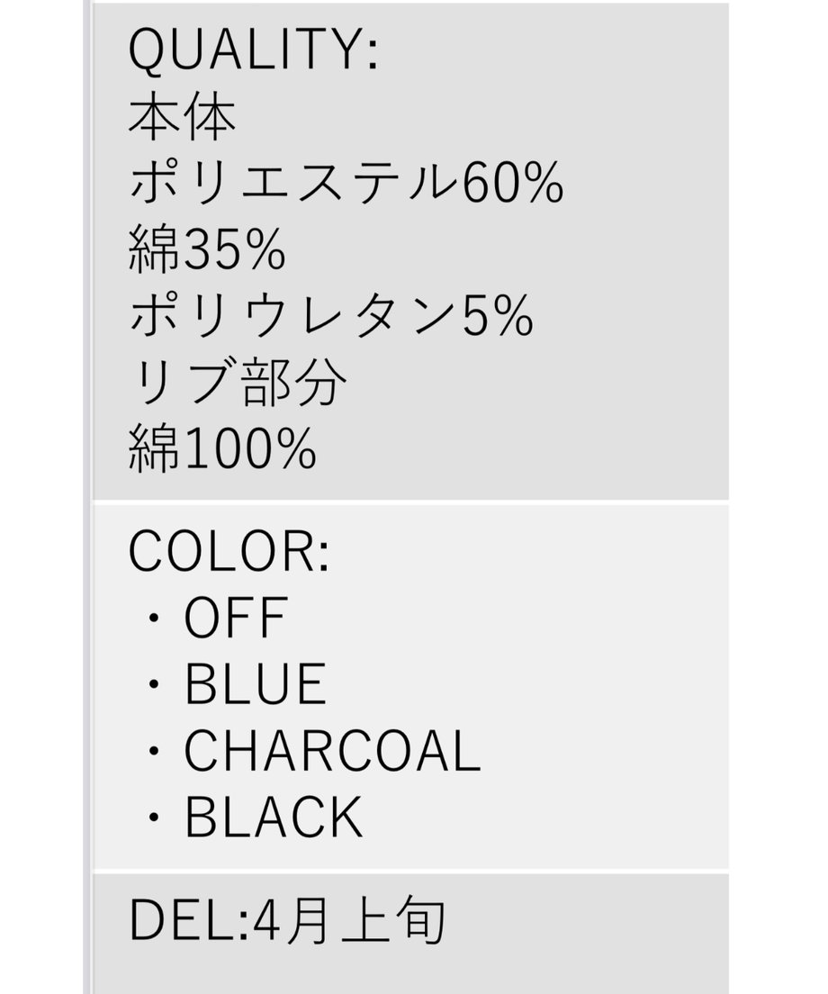Click the 綿100% text line
Viewport: 828px width, 994px height.
click(222, 448)
